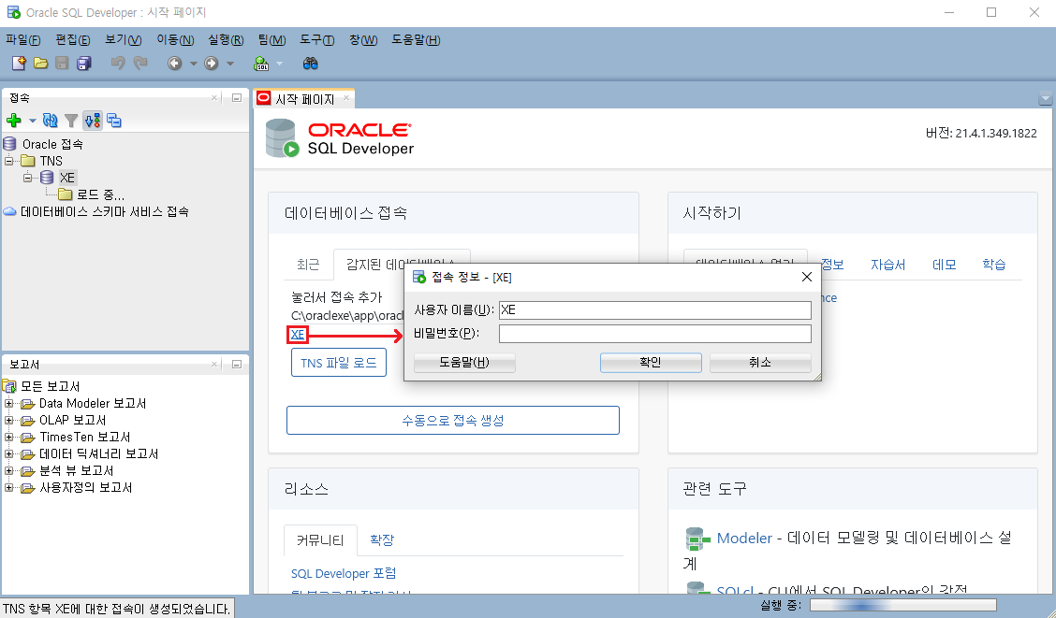Click the Redo toolbar icon

[140, 64]
